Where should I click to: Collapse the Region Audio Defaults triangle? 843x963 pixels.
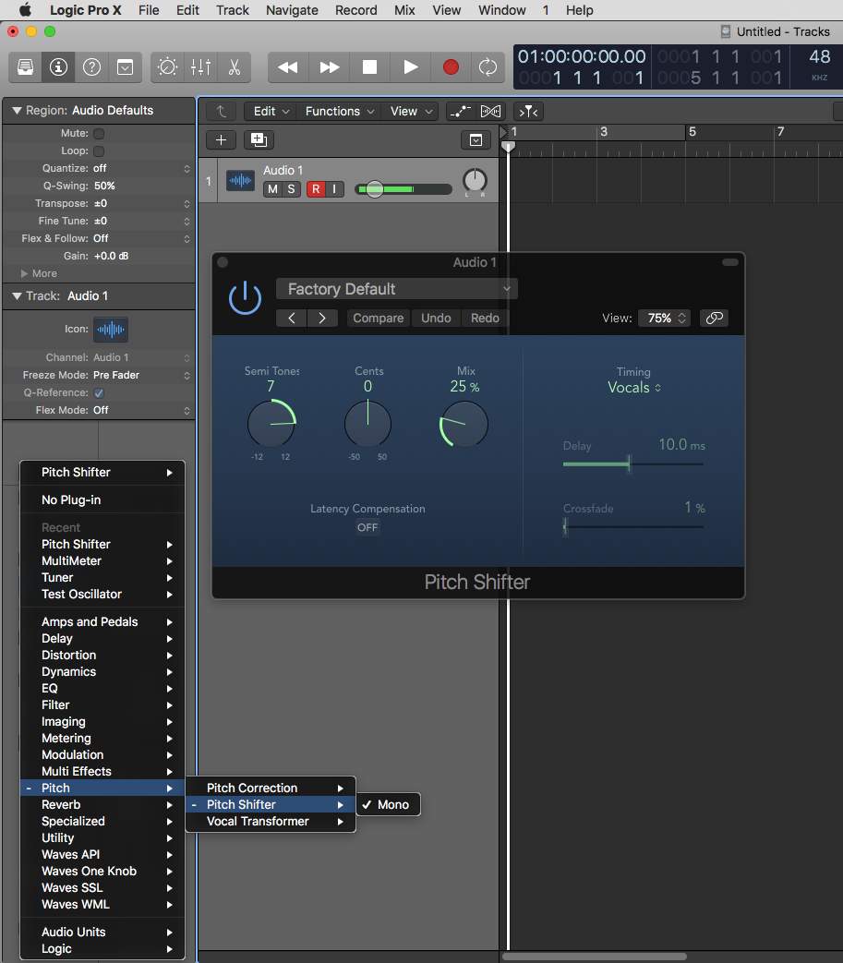point(17,111)
